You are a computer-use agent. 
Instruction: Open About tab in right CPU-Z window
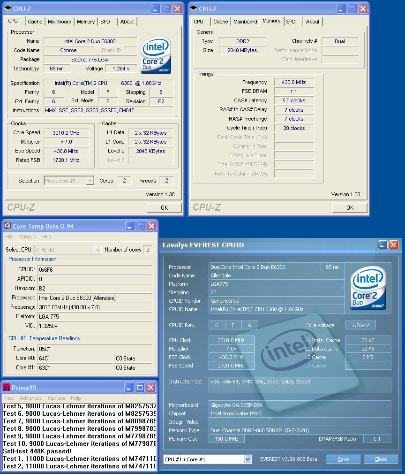pyautogui.click(x=312, y=22)
